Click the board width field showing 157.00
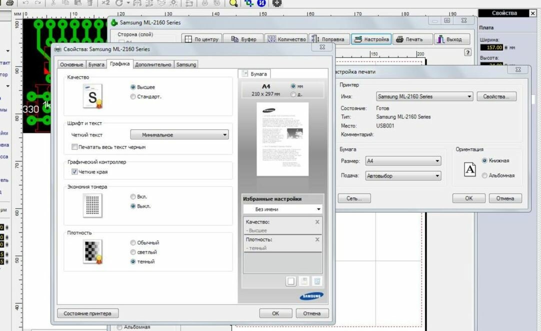The image size is (541, 331). (x=491, y=47)
